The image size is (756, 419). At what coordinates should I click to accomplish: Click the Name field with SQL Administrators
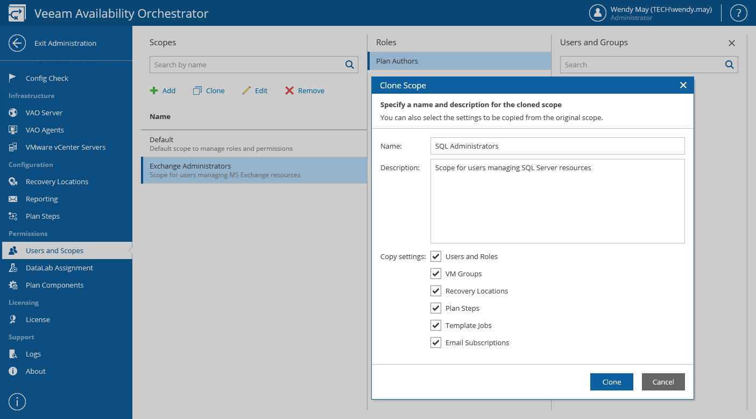557,146
